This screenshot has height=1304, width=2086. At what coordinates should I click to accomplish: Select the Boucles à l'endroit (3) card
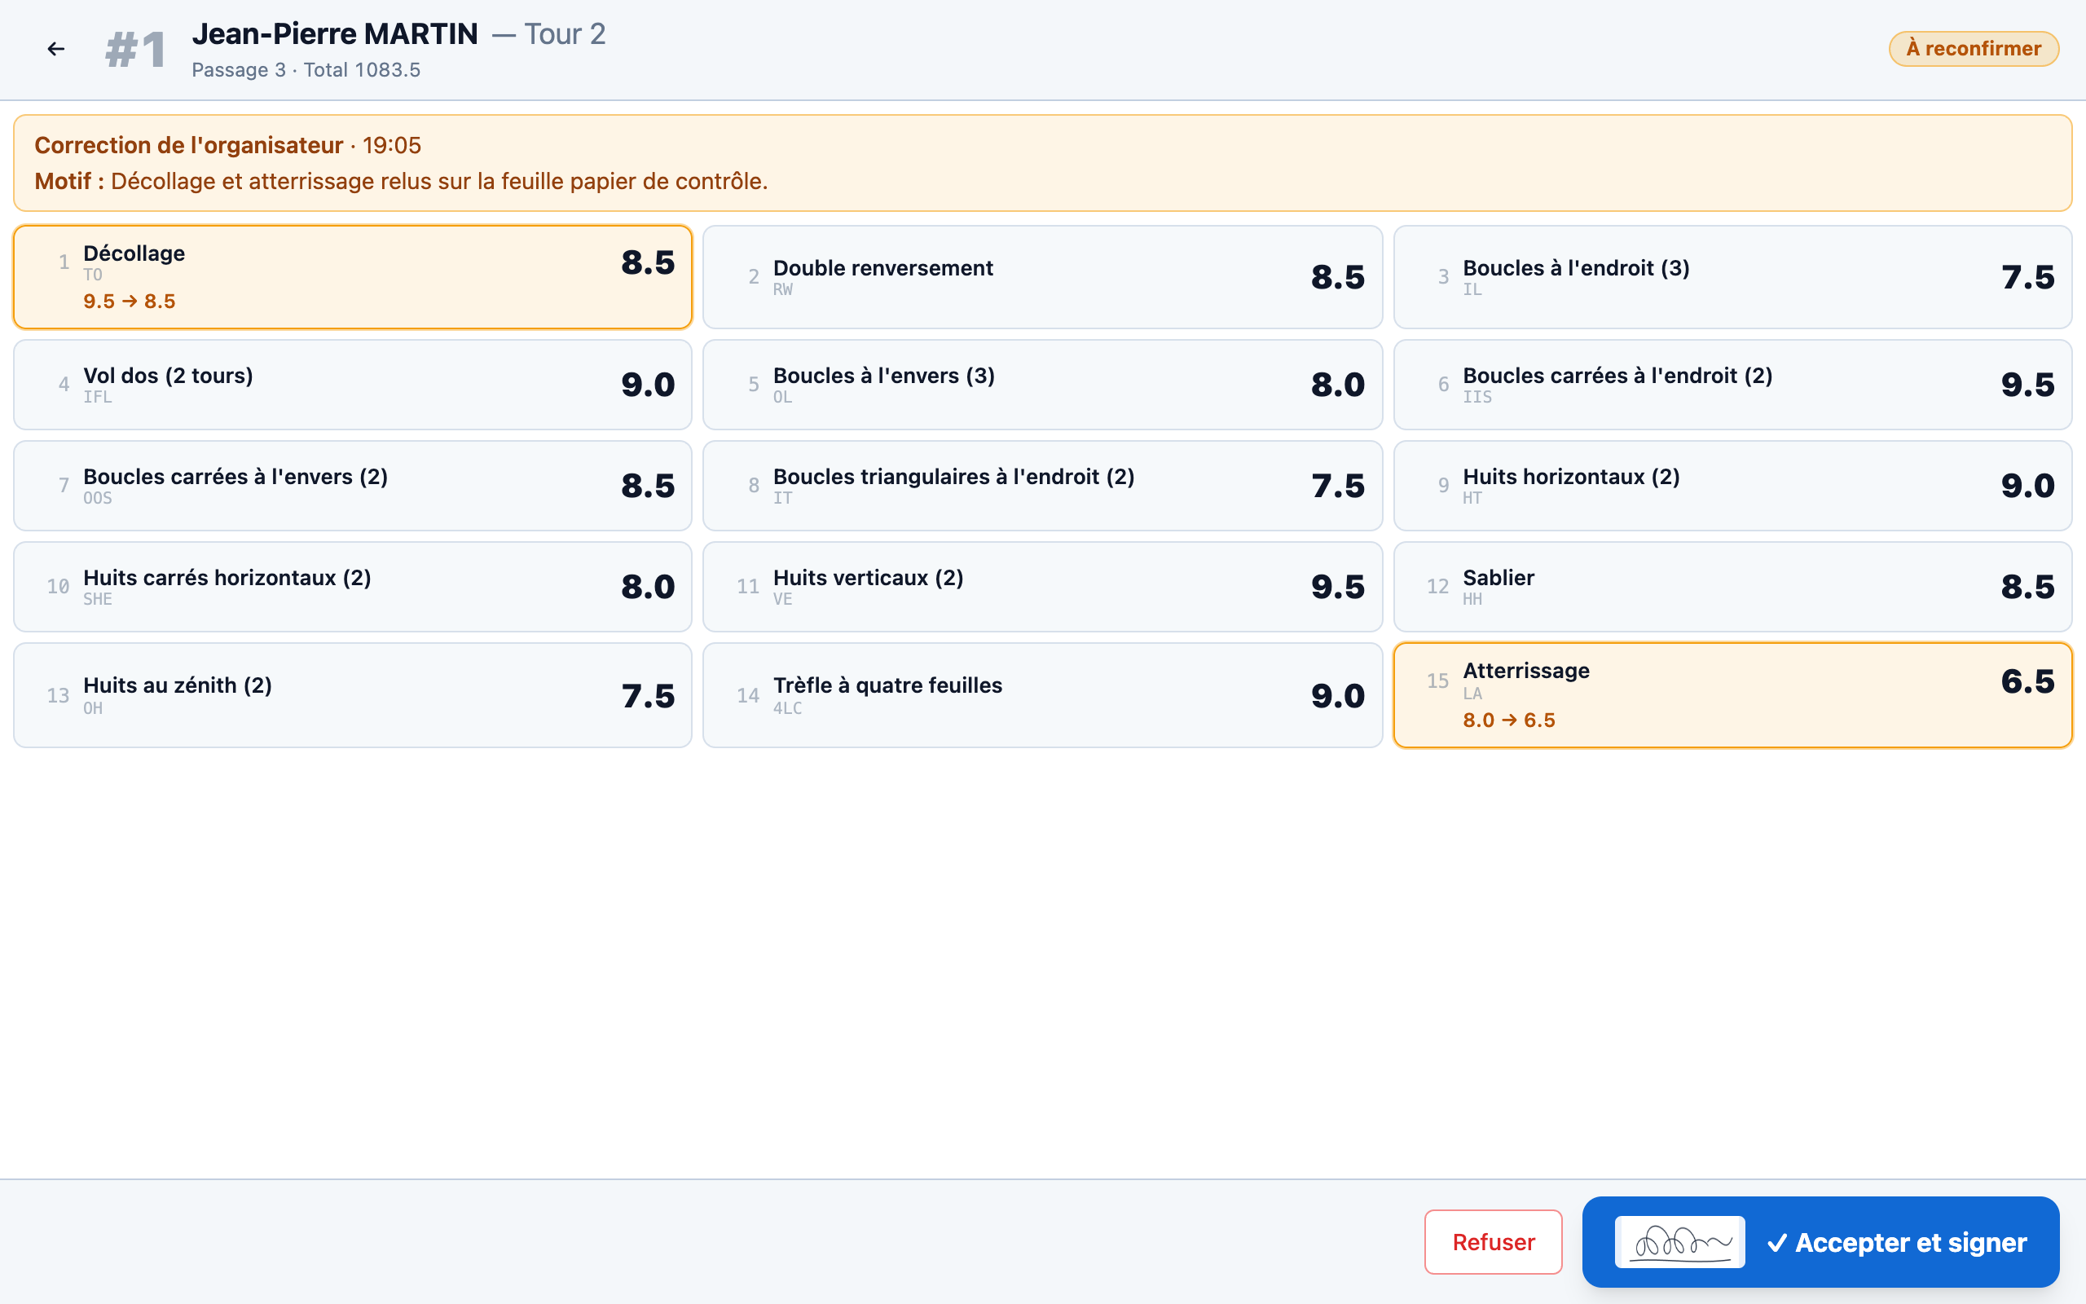tap(1732, 277)
